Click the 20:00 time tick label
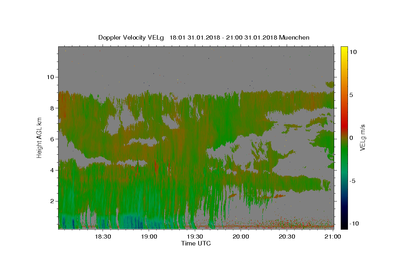 coord(241,237)
